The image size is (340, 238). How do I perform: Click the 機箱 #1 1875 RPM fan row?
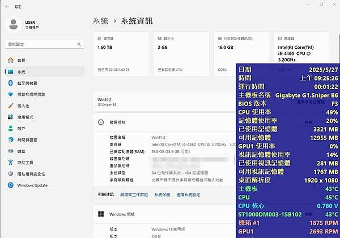tap(288, 223)
